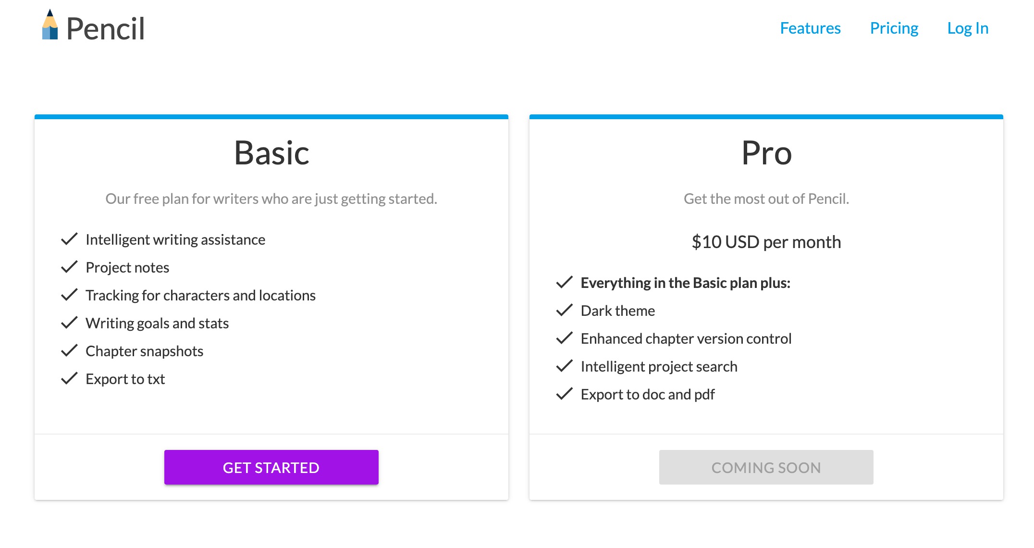
Task: Click the checkmark next to Project notes
Action: tap(70, 267)
